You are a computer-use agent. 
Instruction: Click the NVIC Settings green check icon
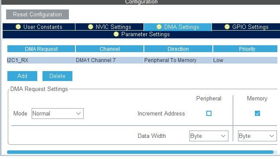coord(91,27)
